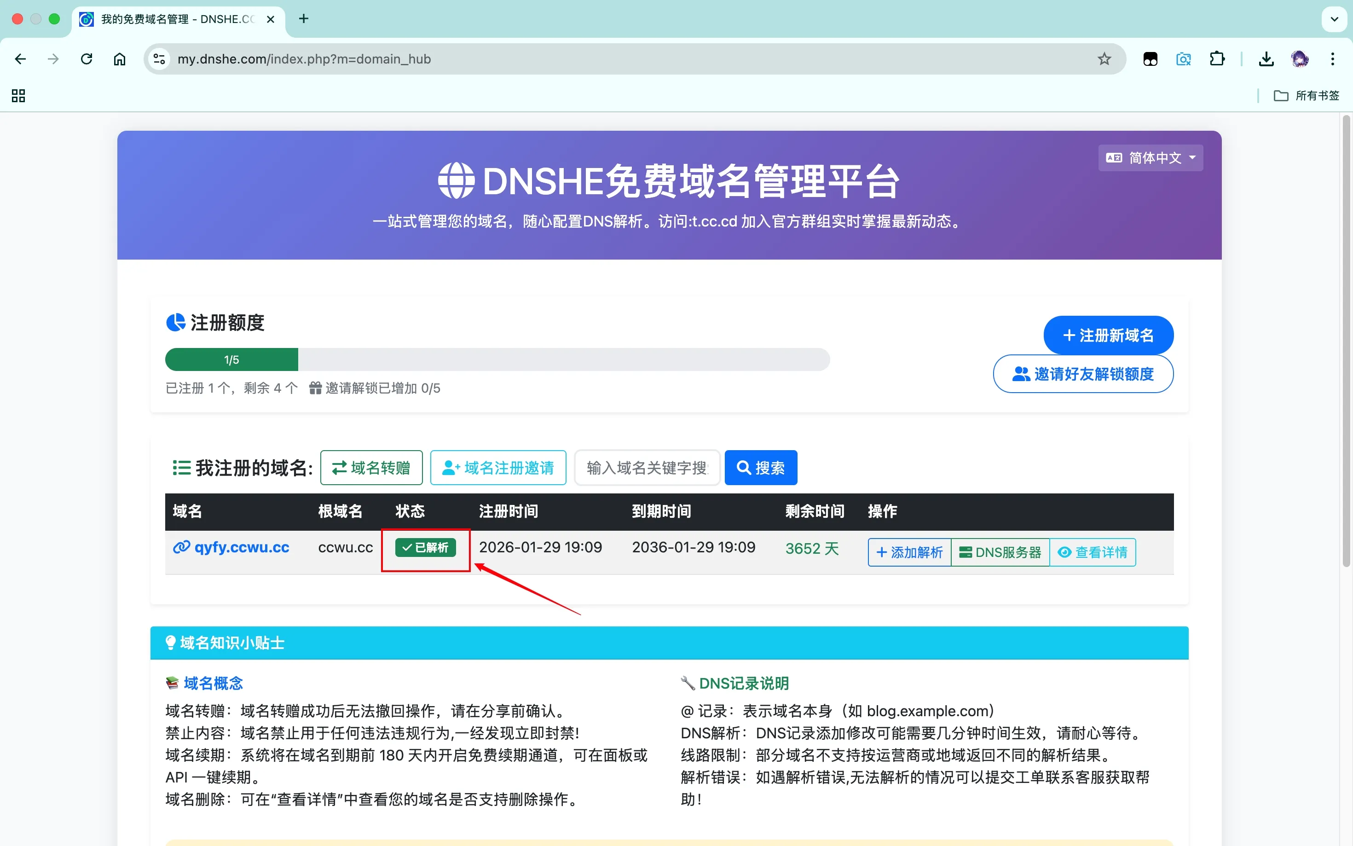Expand the tab search chevron at top right
Screen dimensions: 1353x846
(1335, 19)
